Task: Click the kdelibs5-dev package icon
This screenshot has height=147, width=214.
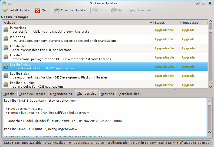Action: pyautogui.click(x=6, y=76)
